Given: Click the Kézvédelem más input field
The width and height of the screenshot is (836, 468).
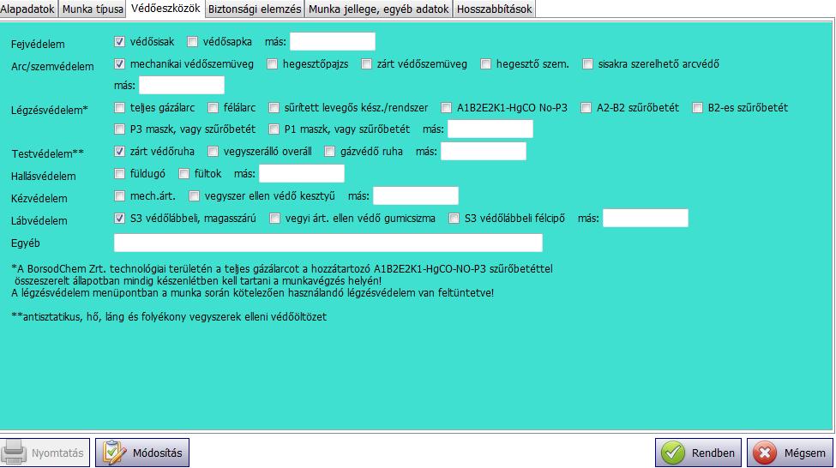Looking at the screenshot, I should point(416,196).
